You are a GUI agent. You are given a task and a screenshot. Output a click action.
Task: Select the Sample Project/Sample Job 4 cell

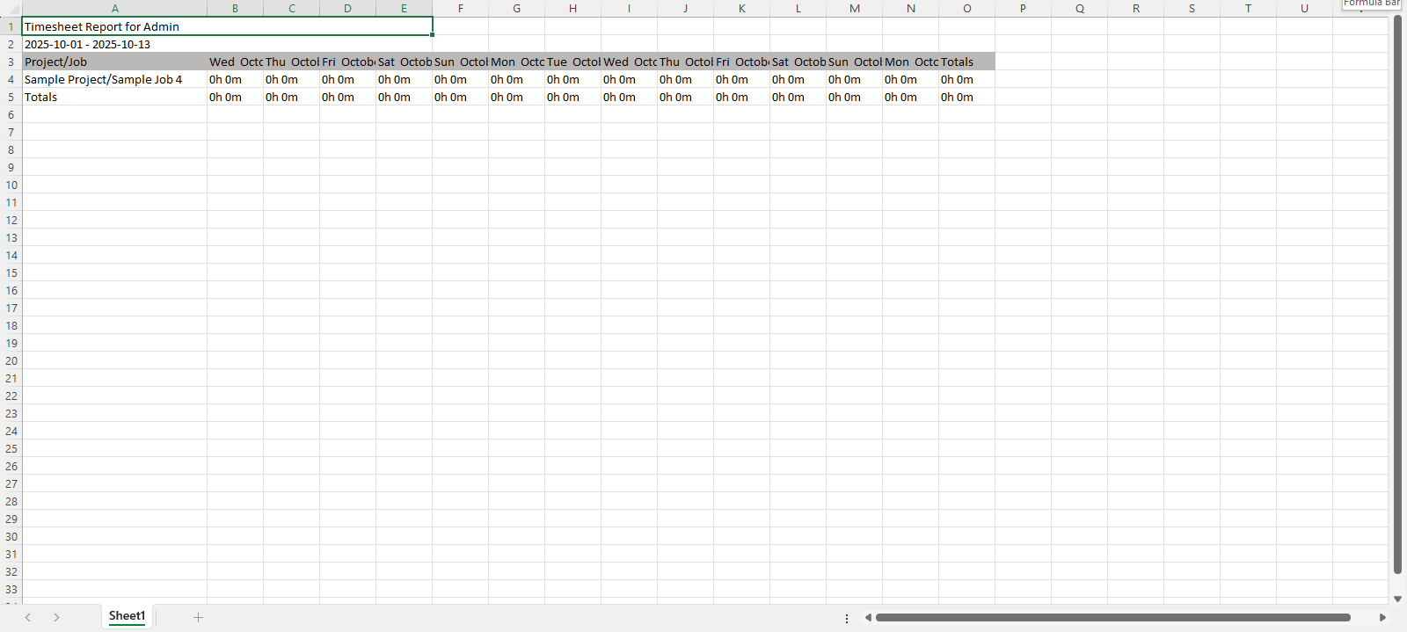(114, 79)
